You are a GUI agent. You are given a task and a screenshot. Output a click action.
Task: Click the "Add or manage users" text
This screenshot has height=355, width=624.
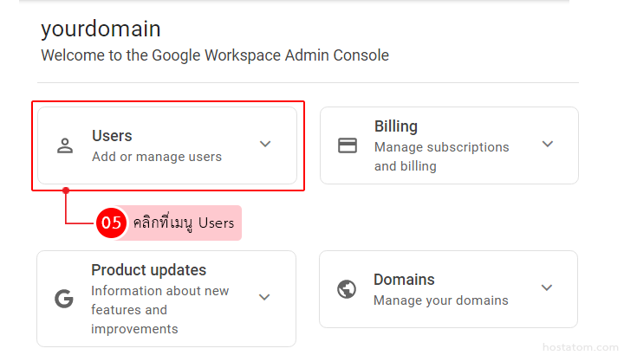pyautogui.click(x=157, y=157)
